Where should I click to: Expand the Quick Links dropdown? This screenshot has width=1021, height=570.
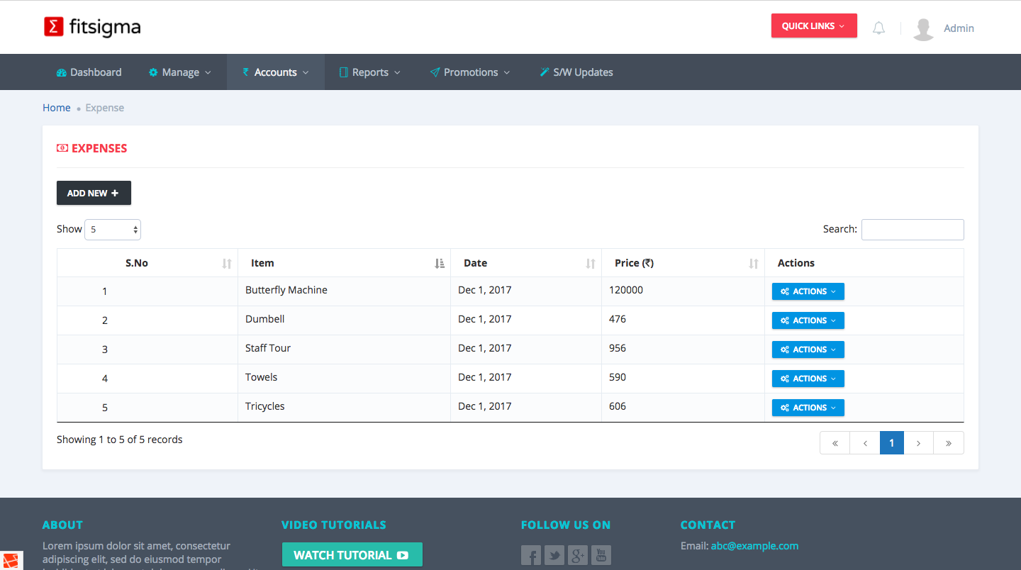coord(813,26)
